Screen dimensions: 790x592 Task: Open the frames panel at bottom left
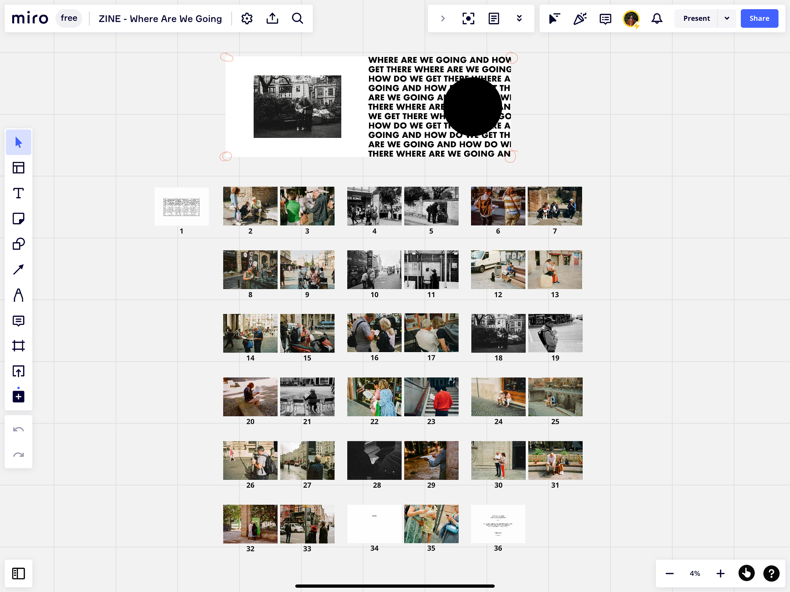pyautogui.click(x=18, y=574)
